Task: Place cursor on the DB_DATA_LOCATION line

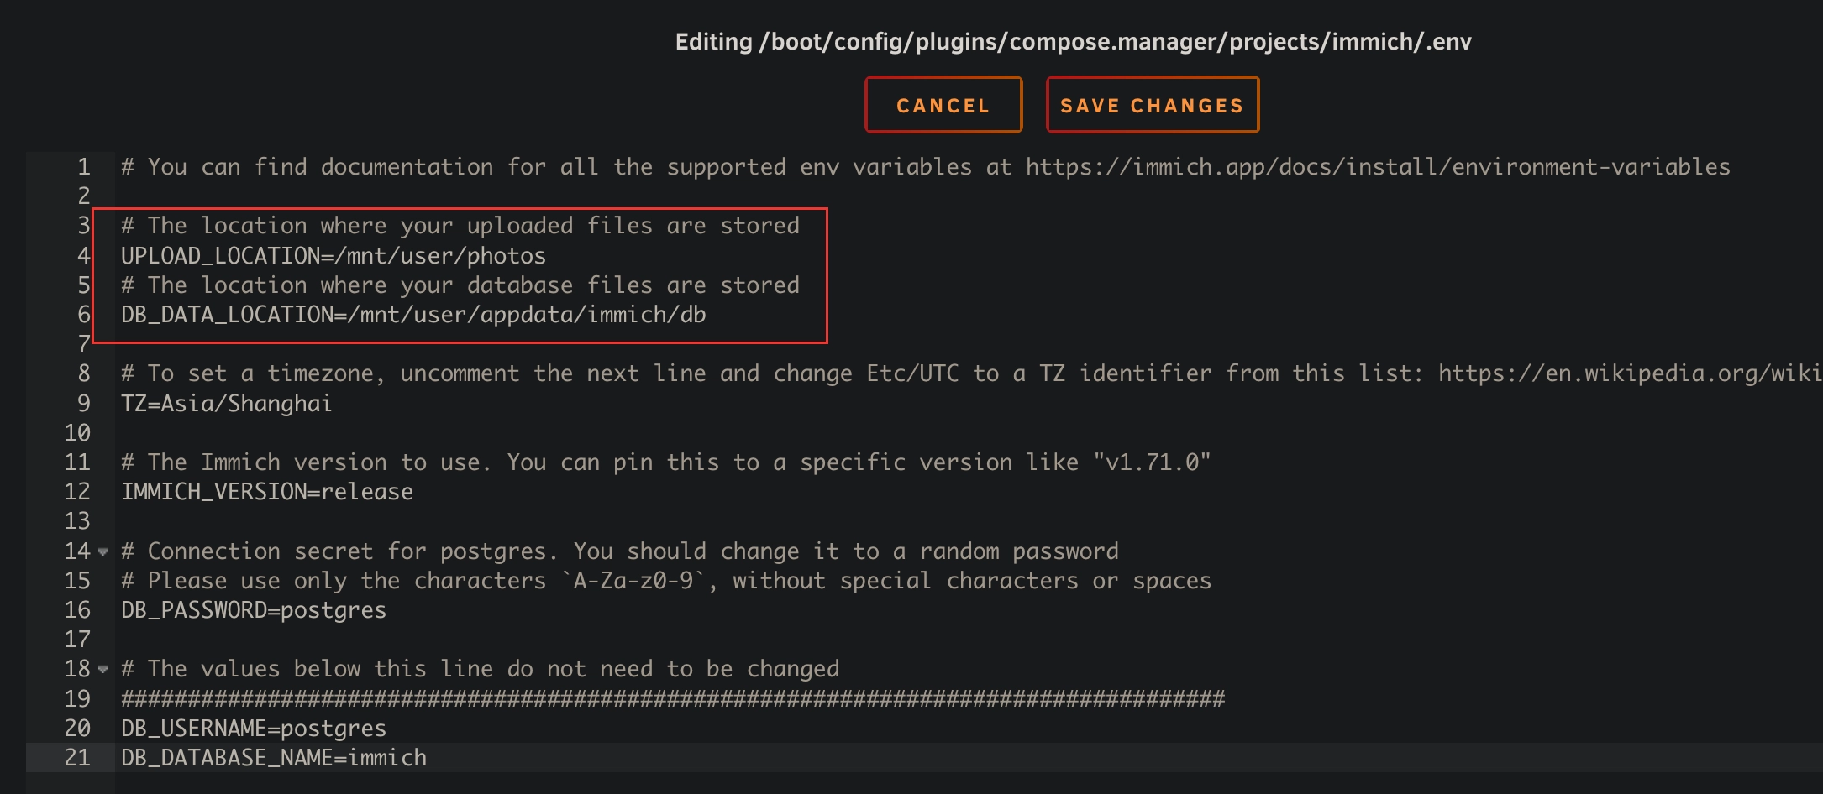Action: (x=412, y=316)
